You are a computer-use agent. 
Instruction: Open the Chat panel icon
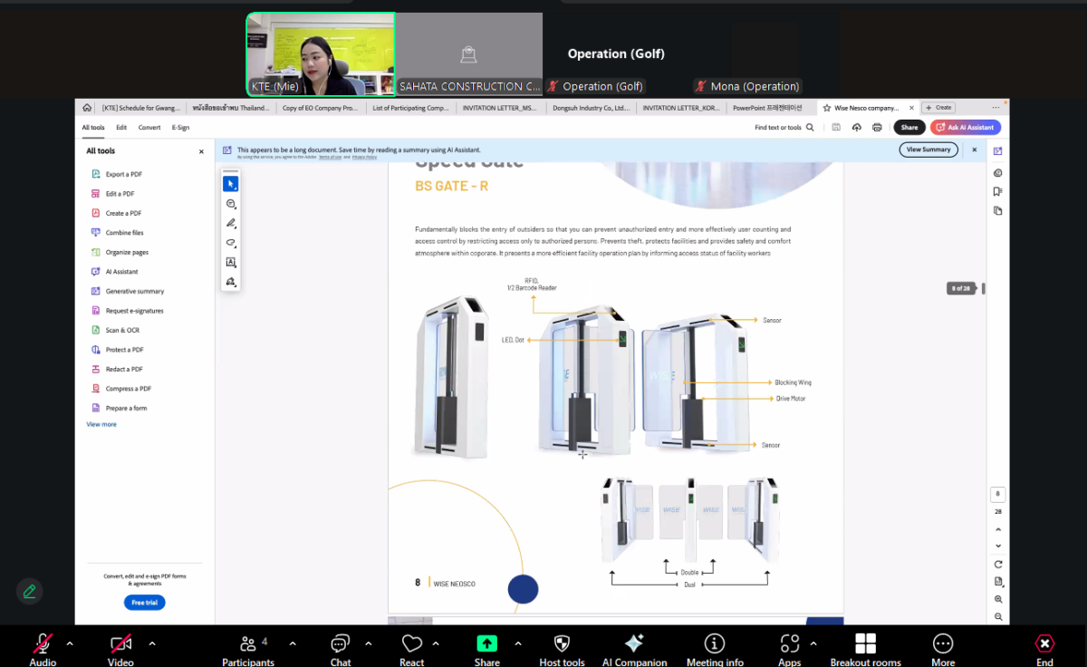tap(341, 644)
